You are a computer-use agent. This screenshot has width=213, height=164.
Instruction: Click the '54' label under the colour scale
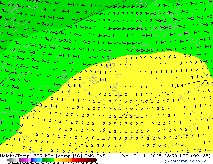pyautogui.click(x=97, y=163)
